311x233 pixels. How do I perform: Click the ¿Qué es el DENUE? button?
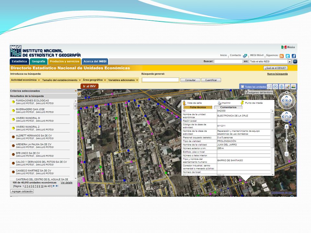coord(275,68)
